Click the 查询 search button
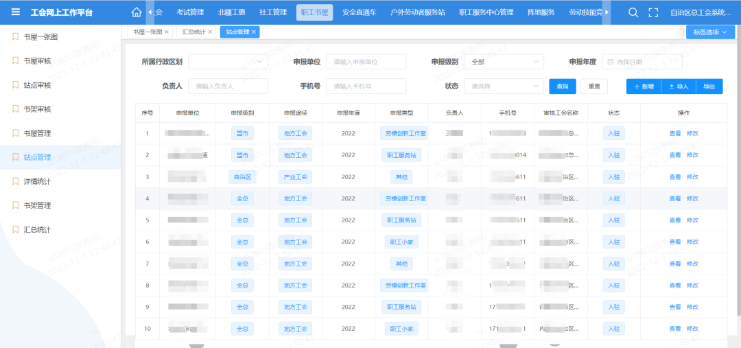The height and width of the screenshot is (348, 741). tap(563, 86)
